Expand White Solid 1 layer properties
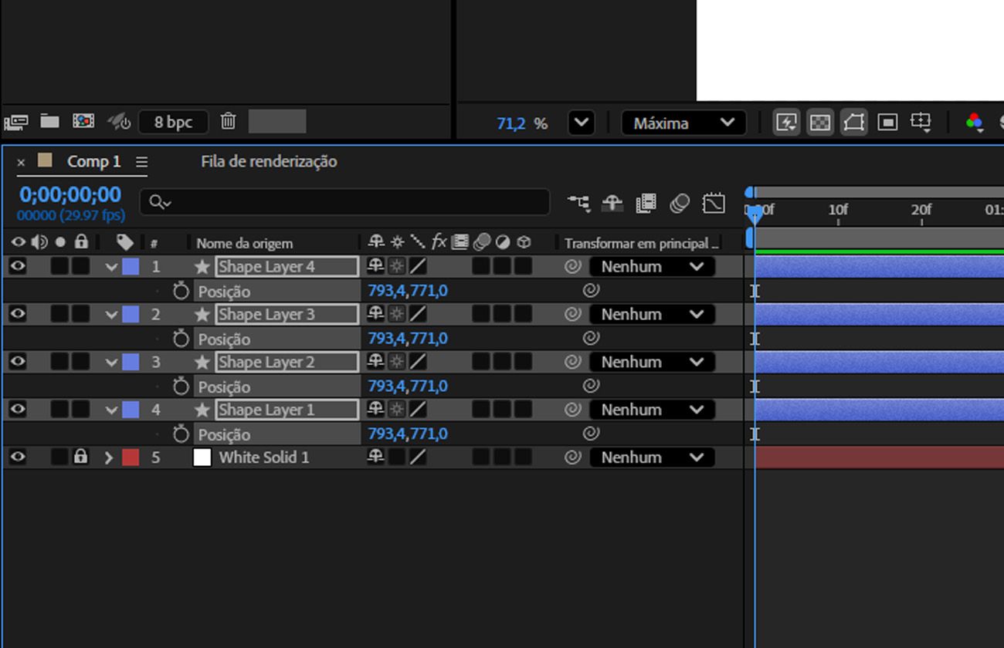This screenshot has height=648, width=1004. [x=109, y=457]
